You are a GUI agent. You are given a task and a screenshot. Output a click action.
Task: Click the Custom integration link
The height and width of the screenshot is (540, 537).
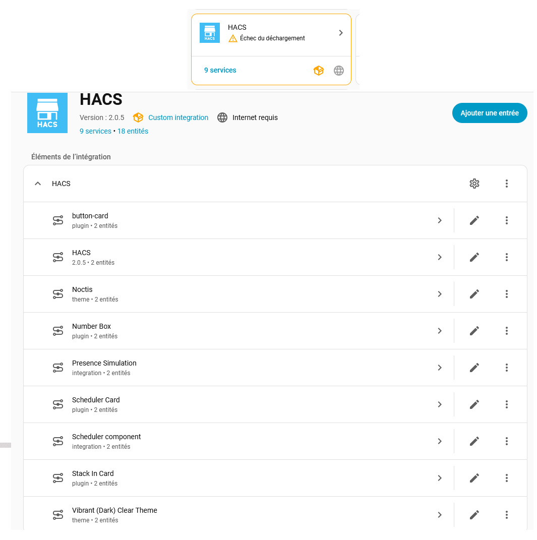[x=178, y=117]
